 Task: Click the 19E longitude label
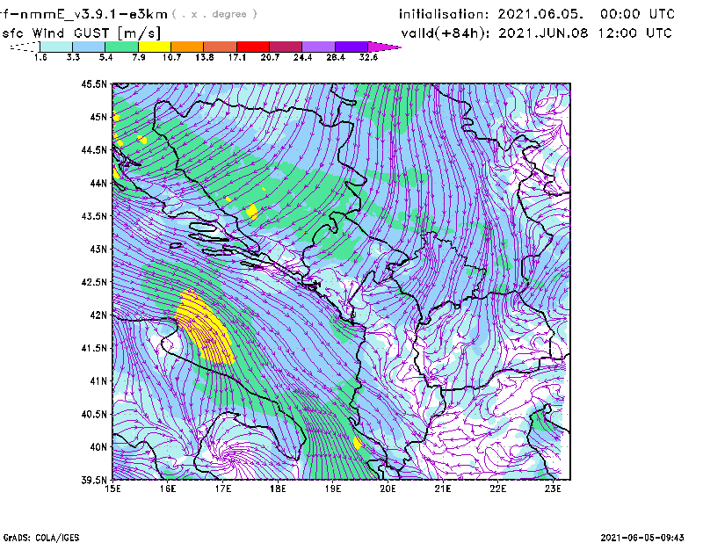pos(333,489)
